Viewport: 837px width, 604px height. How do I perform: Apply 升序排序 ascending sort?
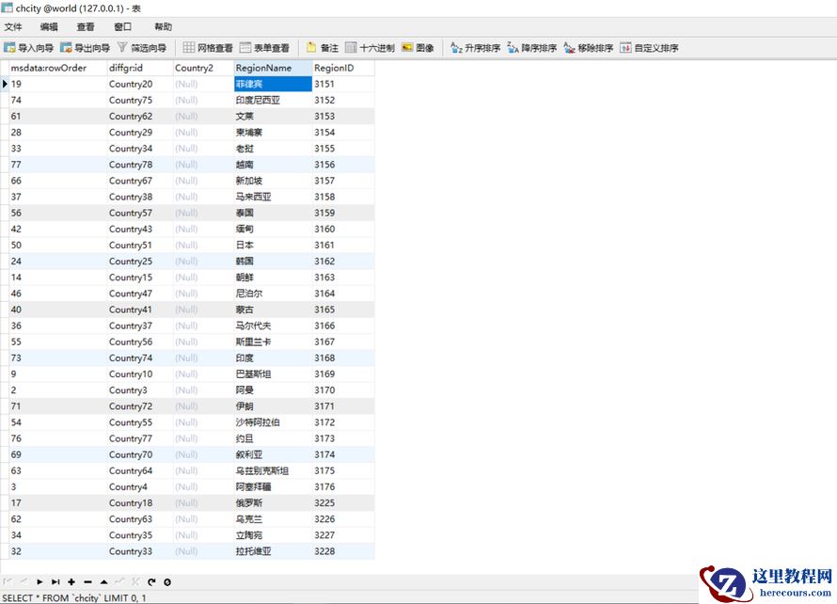pyautogui.click(x=475, y=48)
